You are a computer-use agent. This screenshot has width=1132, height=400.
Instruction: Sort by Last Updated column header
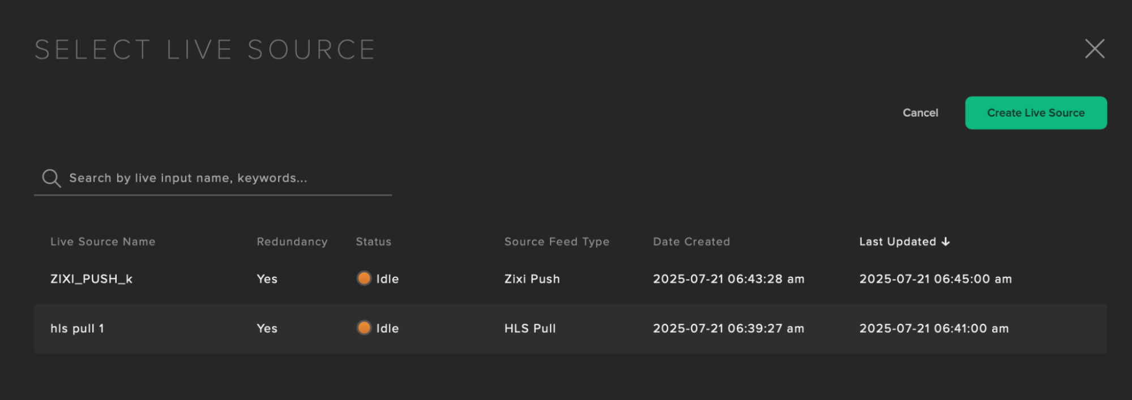click(x=897, y=242)
